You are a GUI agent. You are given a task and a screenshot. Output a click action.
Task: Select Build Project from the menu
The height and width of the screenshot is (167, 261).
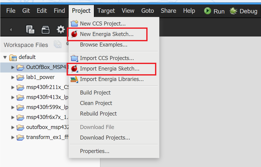click(x=95, y=92)
